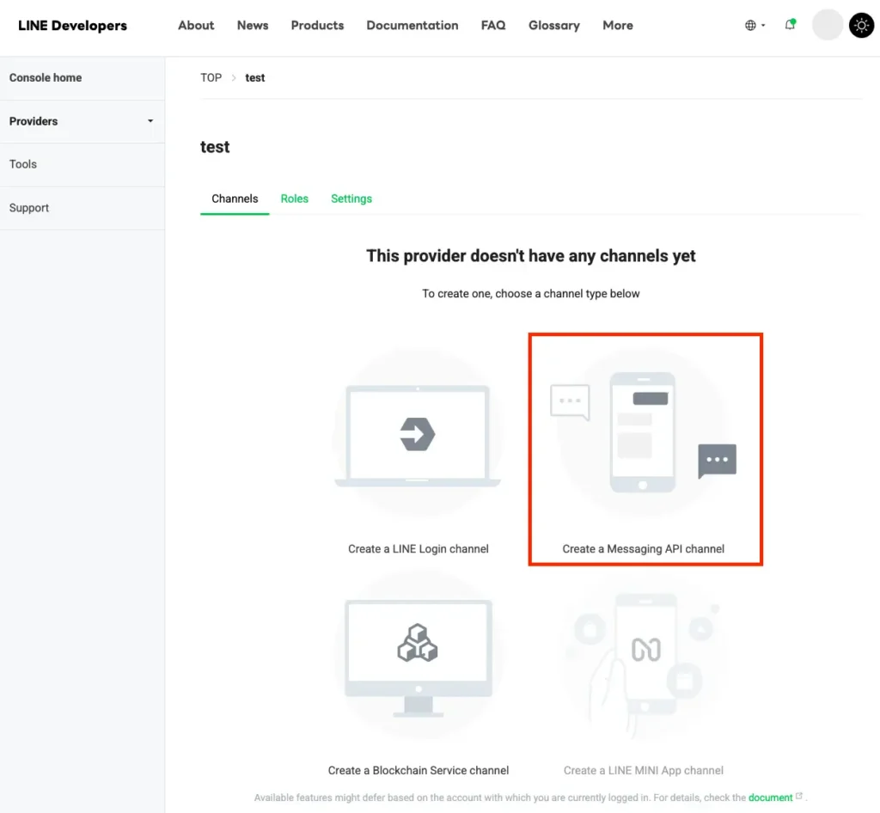Click the LINE Login laptop icon

tap(418, 436)
